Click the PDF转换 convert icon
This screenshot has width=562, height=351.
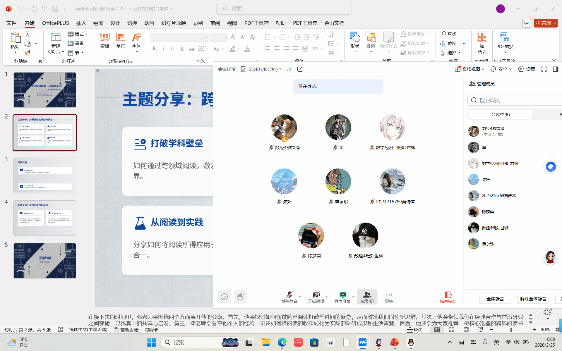point(505,37)
